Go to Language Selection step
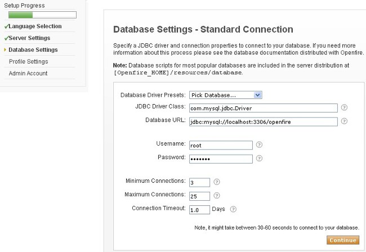Screen dimensions: 366x252 (35, 26)
